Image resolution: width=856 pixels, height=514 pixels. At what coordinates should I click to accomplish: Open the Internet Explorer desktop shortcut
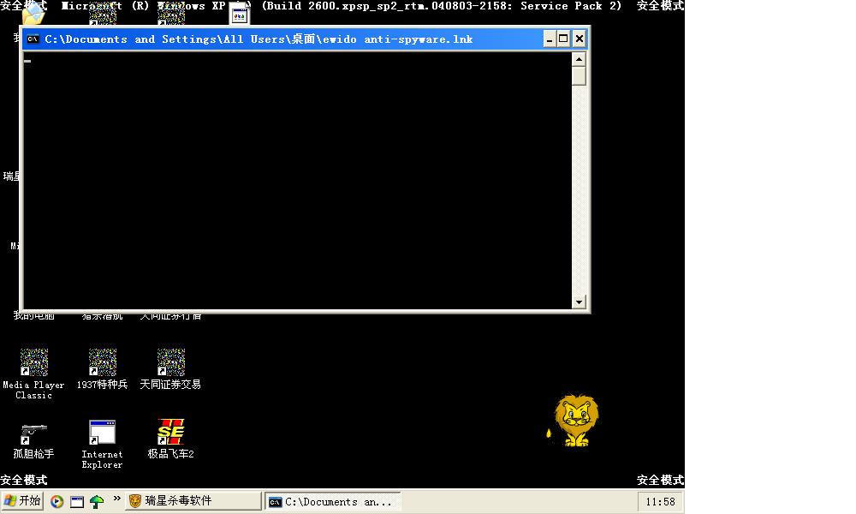102,445
